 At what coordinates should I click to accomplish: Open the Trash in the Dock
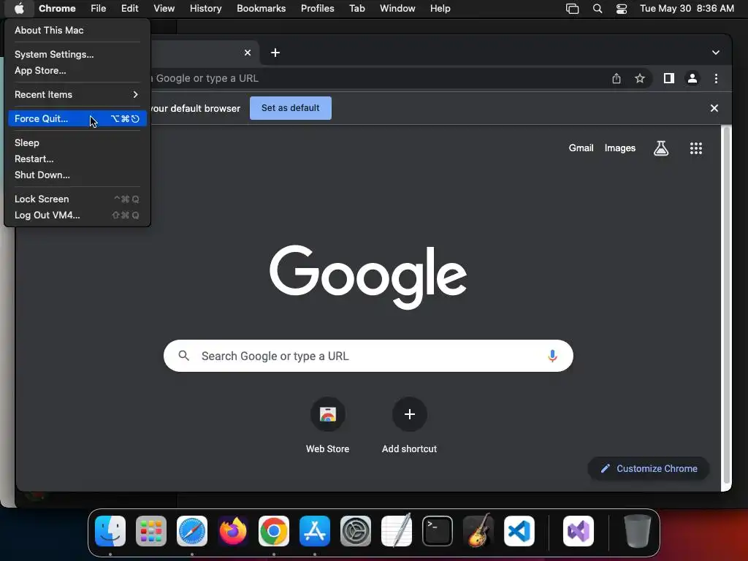[x=637, y=531]
